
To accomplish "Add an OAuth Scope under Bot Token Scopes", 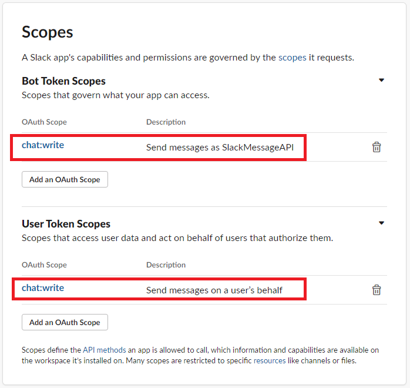I will [65, 179].
